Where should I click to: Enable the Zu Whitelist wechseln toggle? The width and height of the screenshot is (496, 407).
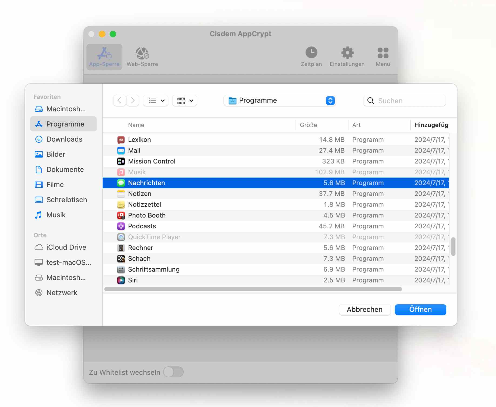pos(173,372)
